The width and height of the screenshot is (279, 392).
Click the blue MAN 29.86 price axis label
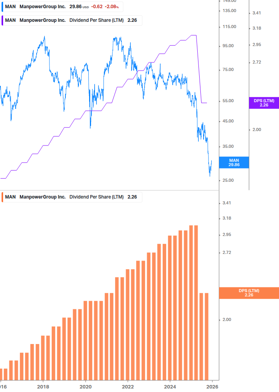[234, 163]
